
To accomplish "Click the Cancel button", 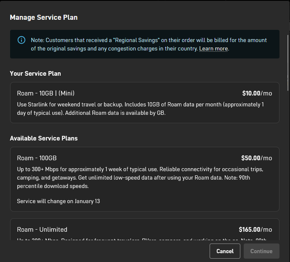I will point(225,251).
